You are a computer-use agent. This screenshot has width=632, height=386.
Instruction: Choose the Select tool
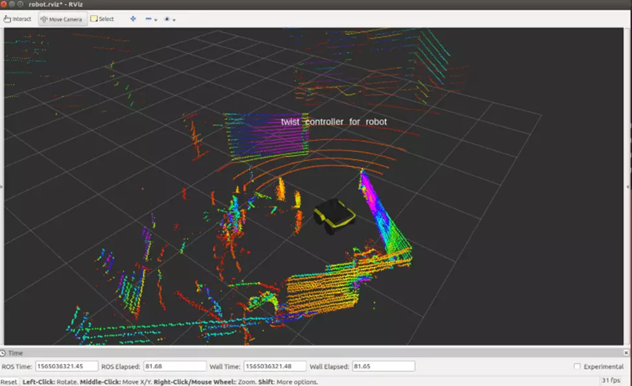(103, 19)
